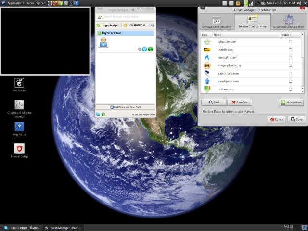Click the mediafire.com service name
The width and height of the screenshot is (308, 231).
coord(228,58)
